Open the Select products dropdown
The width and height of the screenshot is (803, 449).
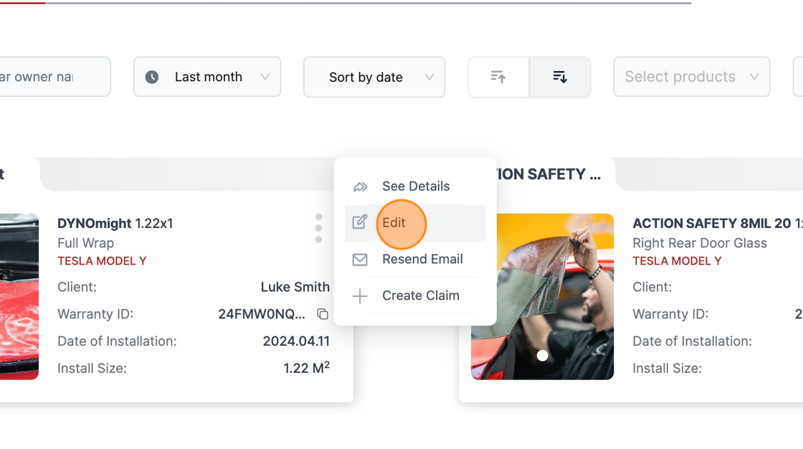(692, 77)
